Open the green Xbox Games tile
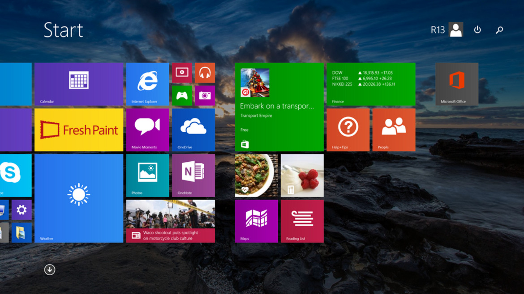 (182, 96)
